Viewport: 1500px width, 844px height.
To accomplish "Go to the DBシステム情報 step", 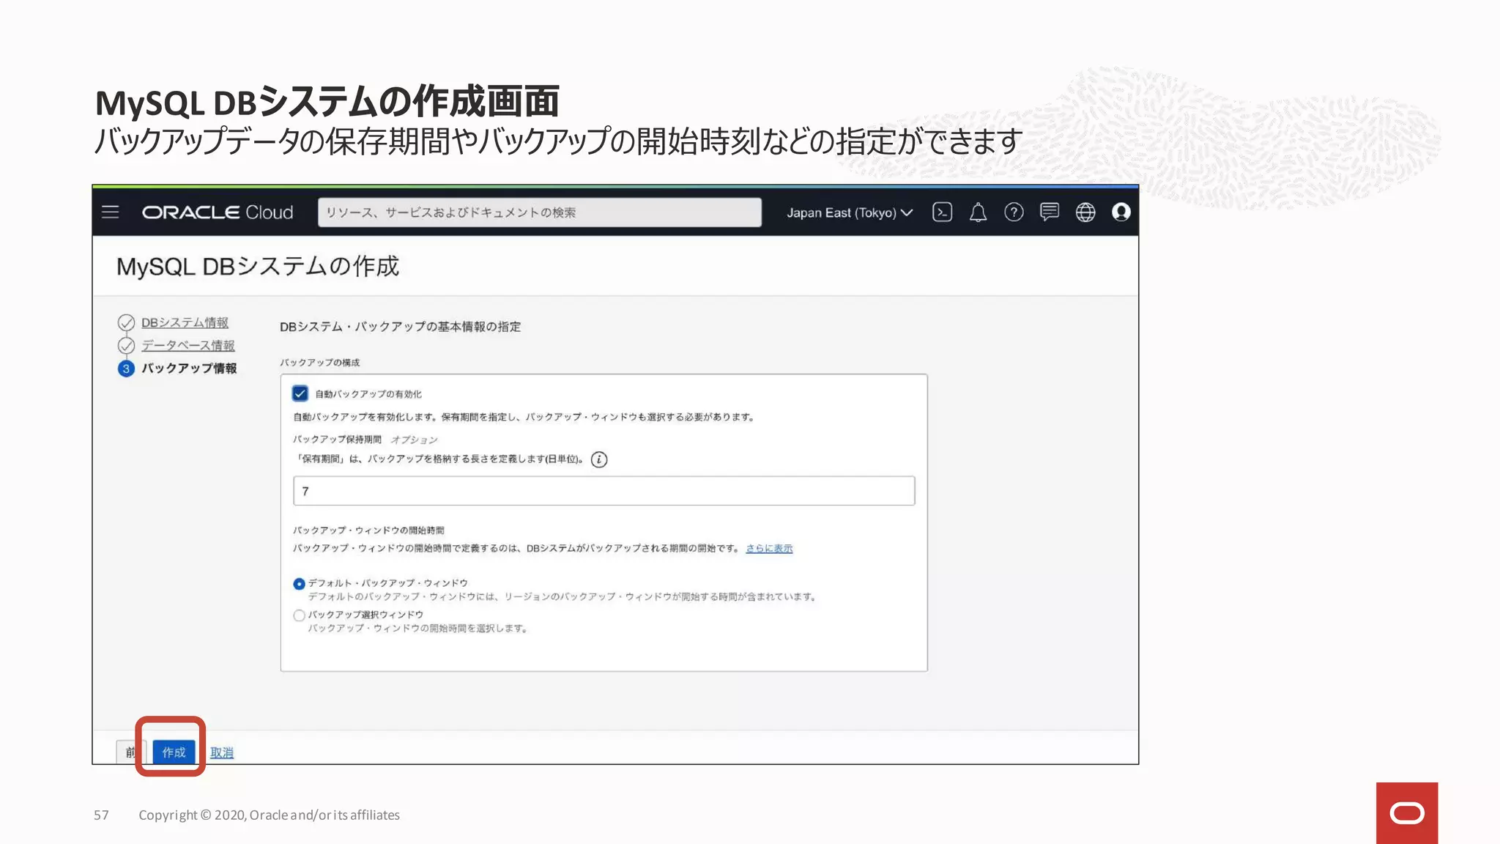I will 185,322.
